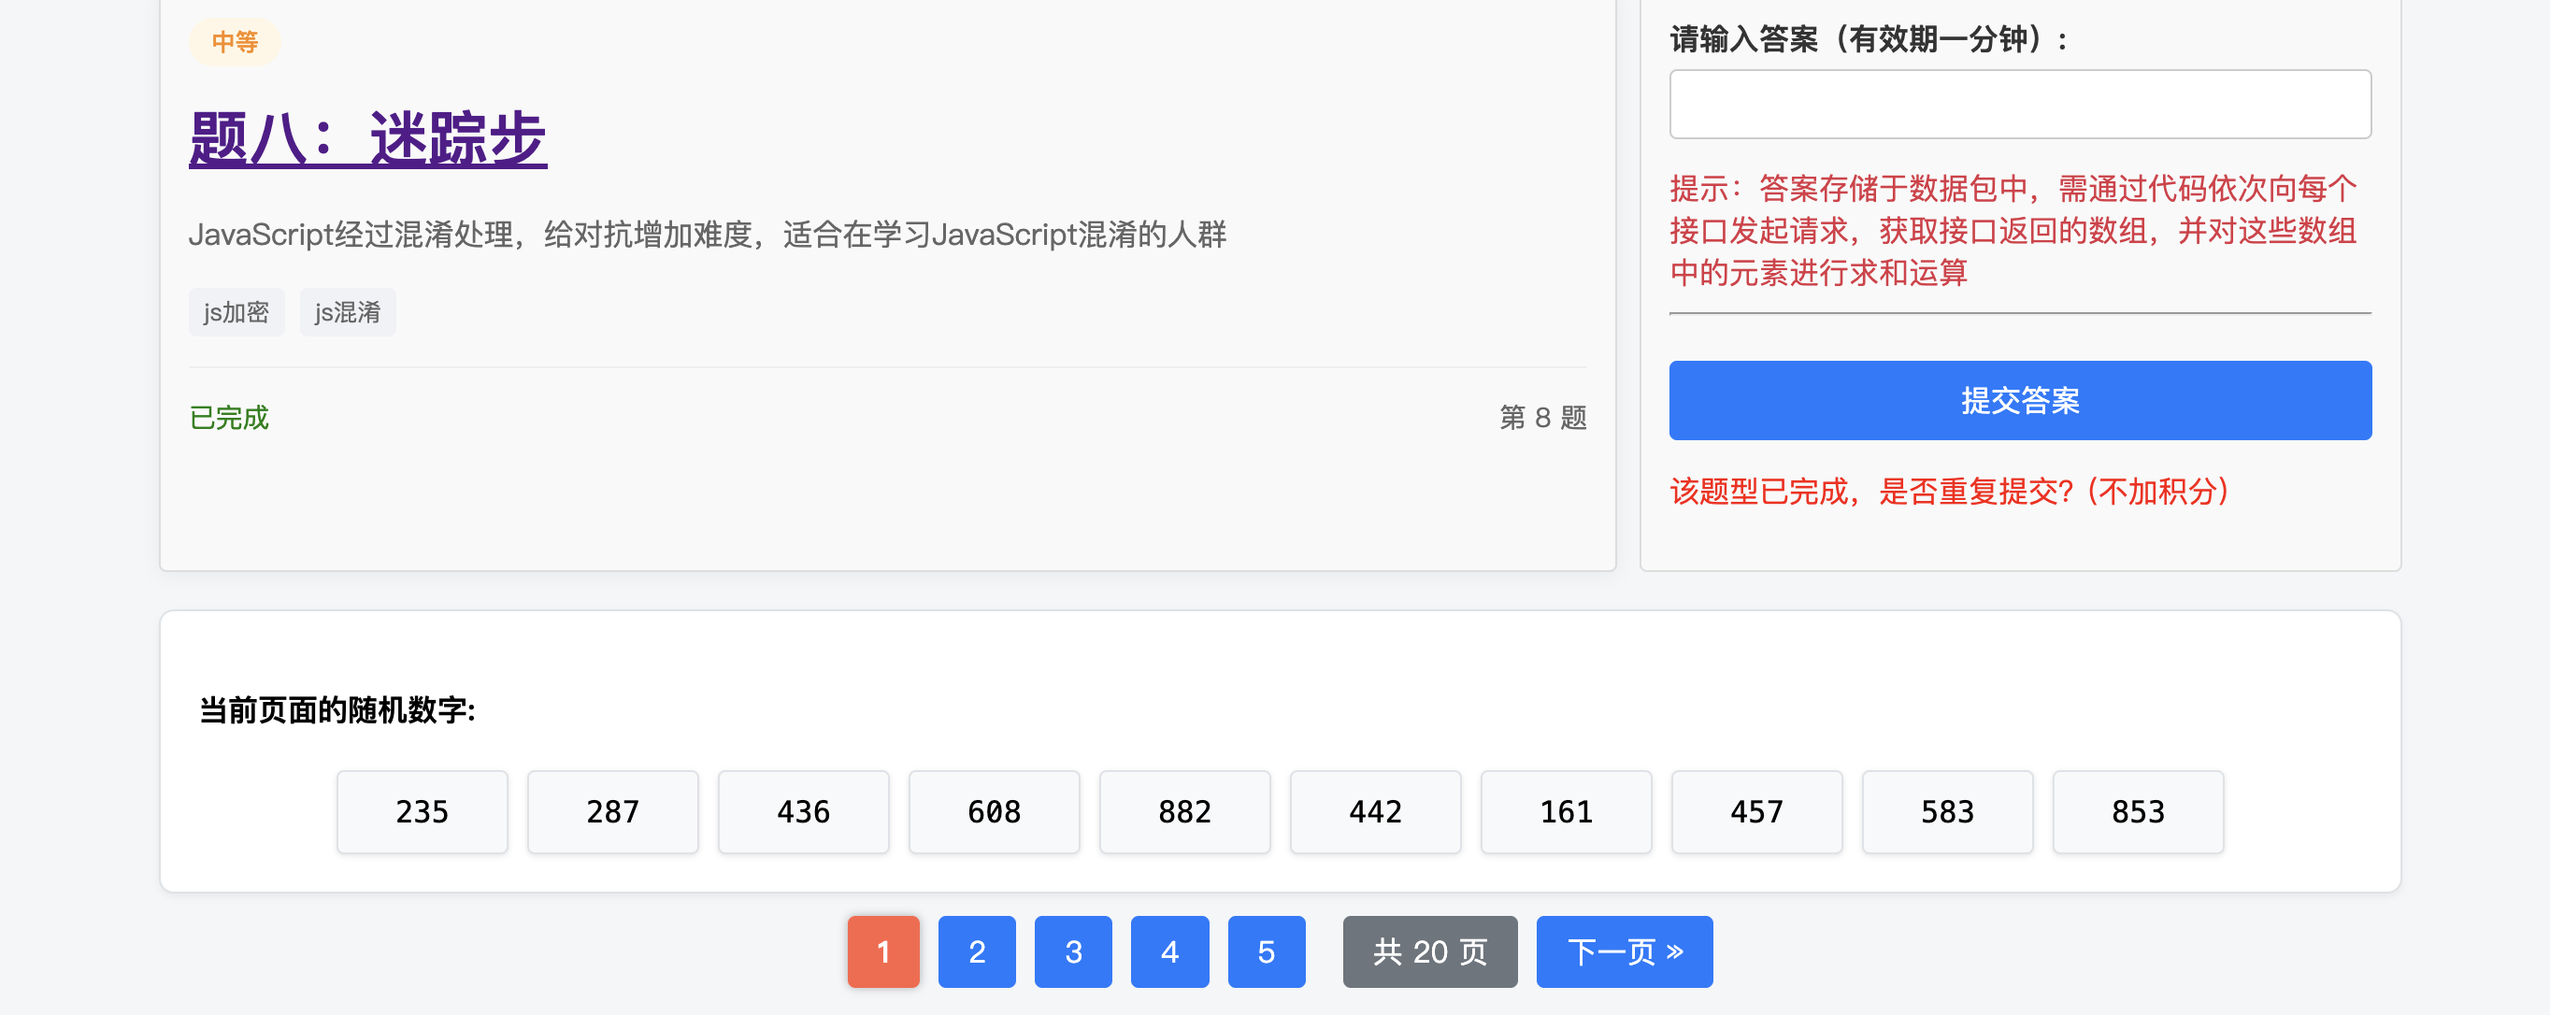Open the 题八：迷踪步 title link

[367, 139]
